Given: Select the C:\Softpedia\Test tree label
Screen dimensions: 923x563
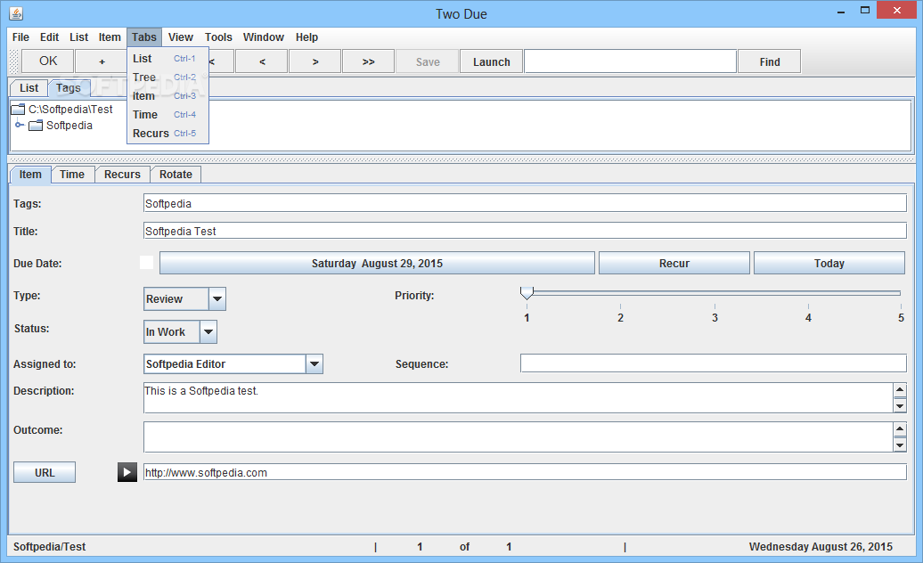Looking at the screenshot, I should pos(70,109).
